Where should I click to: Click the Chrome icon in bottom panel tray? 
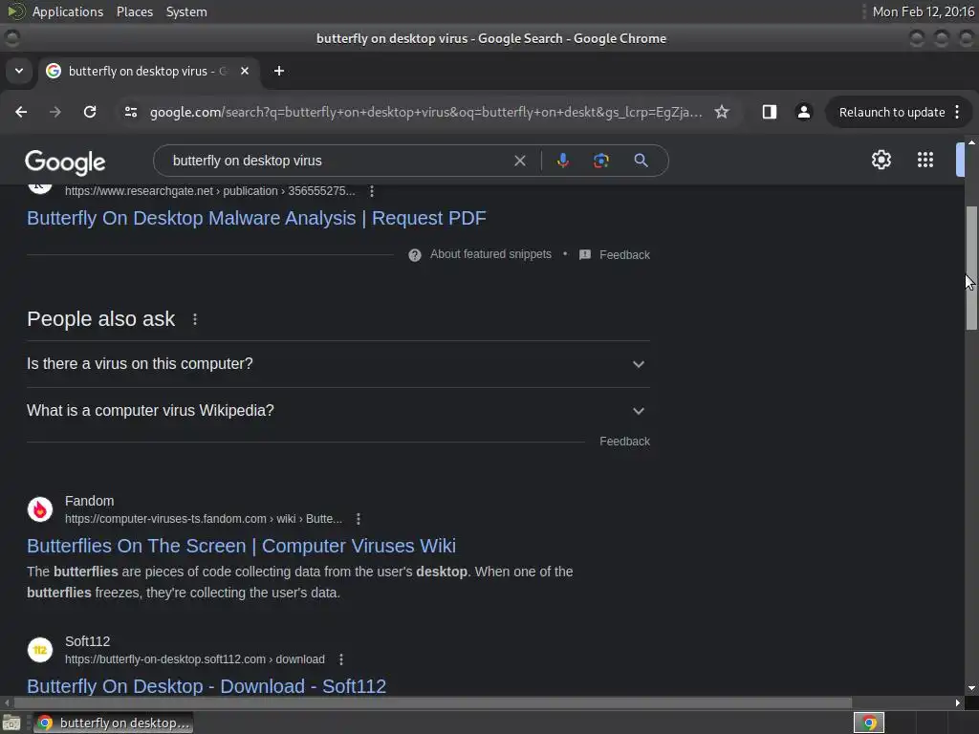[868, 723]
